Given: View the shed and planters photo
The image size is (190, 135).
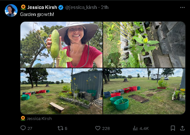Looking at the screenshot, I should (x=61, y=91).
